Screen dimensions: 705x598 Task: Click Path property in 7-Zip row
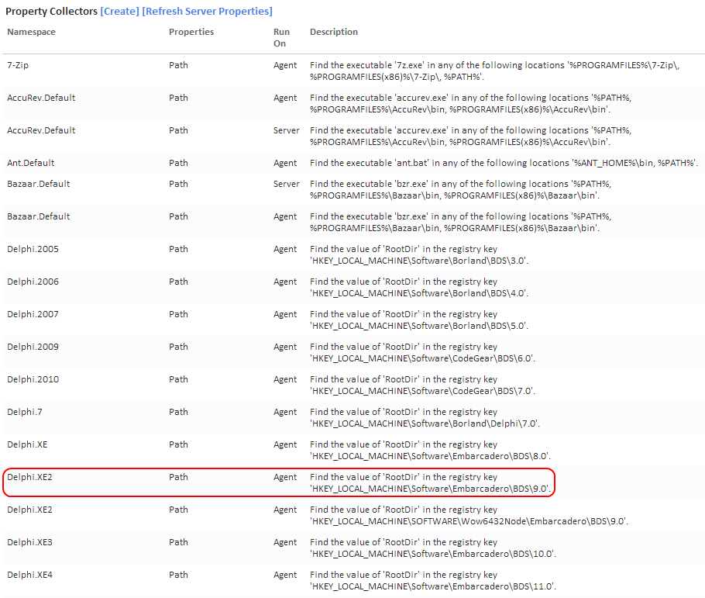tap(178, 65)
